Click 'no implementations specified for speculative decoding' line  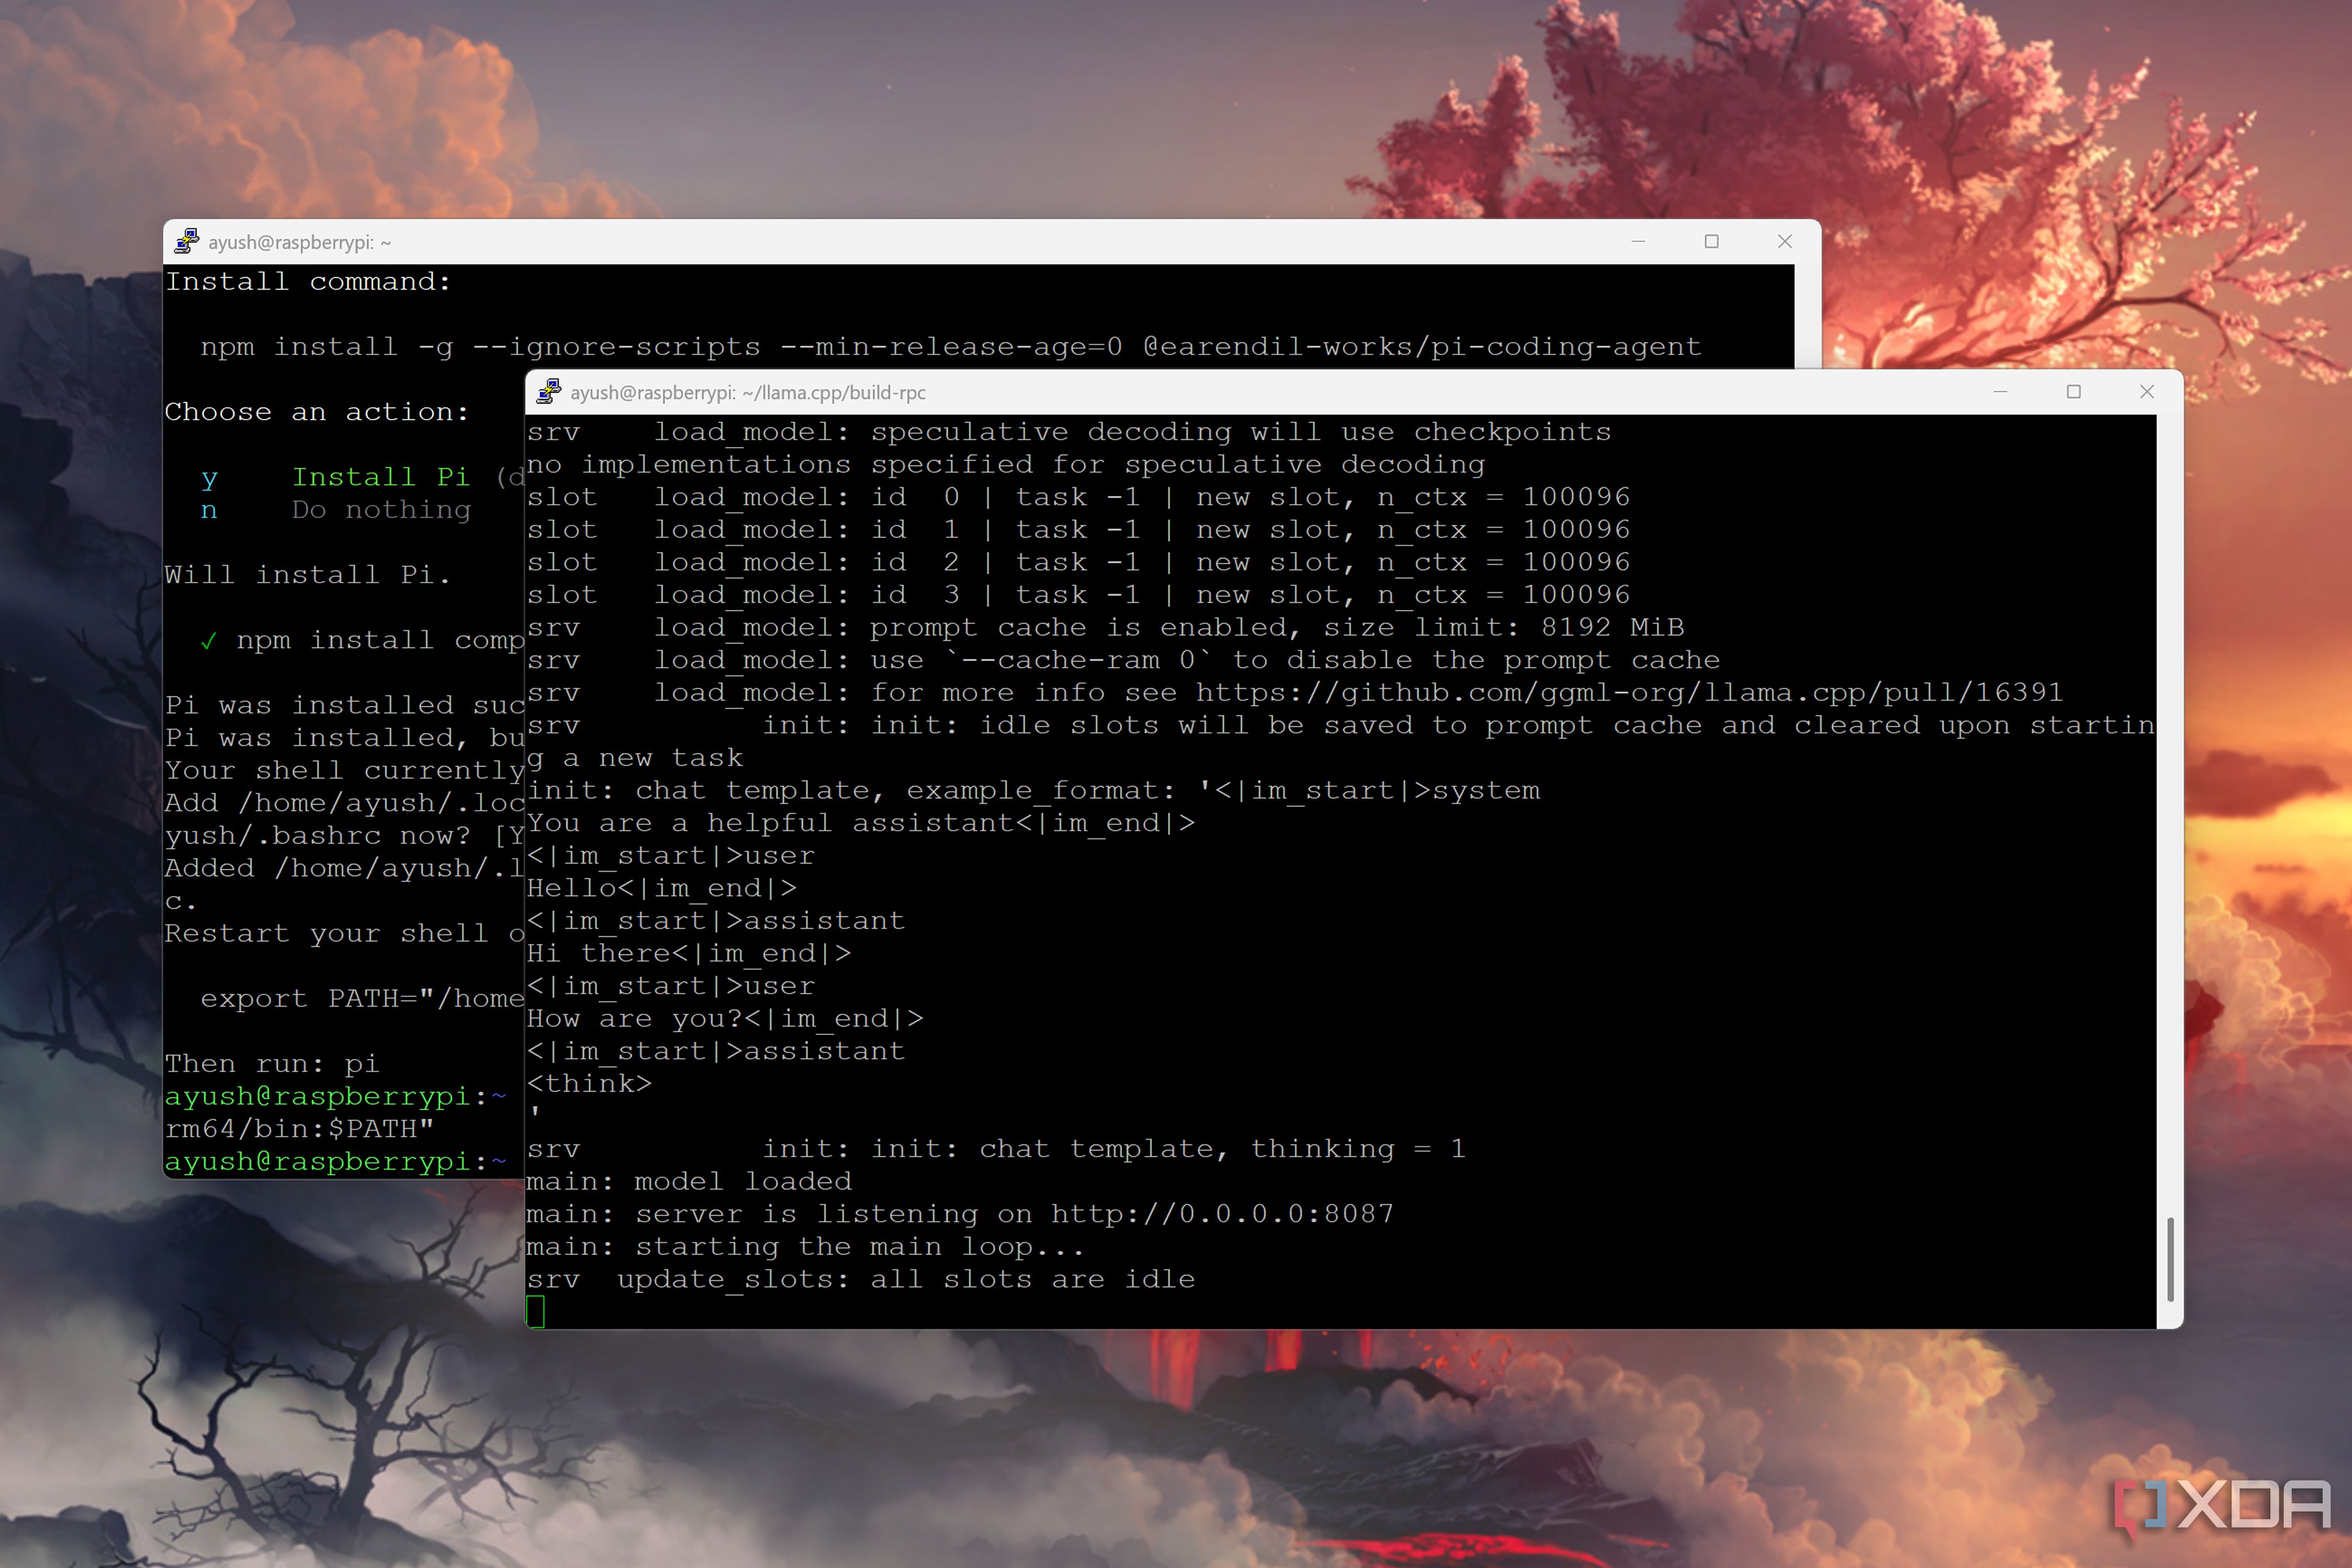[1006, 465]
